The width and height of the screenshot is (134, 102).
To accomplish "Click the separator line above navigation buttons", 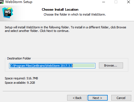I will point(67,91).
